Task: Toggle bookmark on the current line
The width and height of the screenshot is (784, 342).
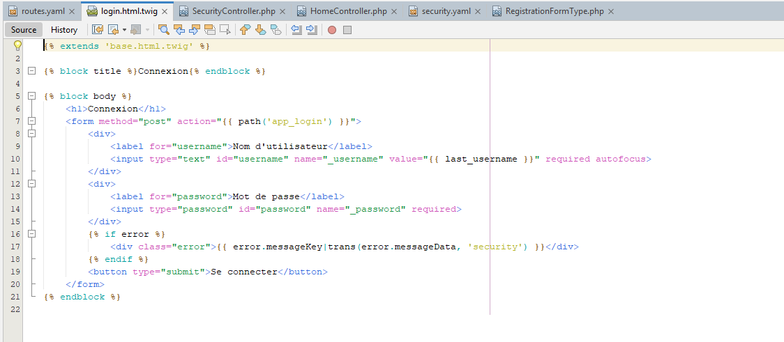Action: tap(276, 30)
